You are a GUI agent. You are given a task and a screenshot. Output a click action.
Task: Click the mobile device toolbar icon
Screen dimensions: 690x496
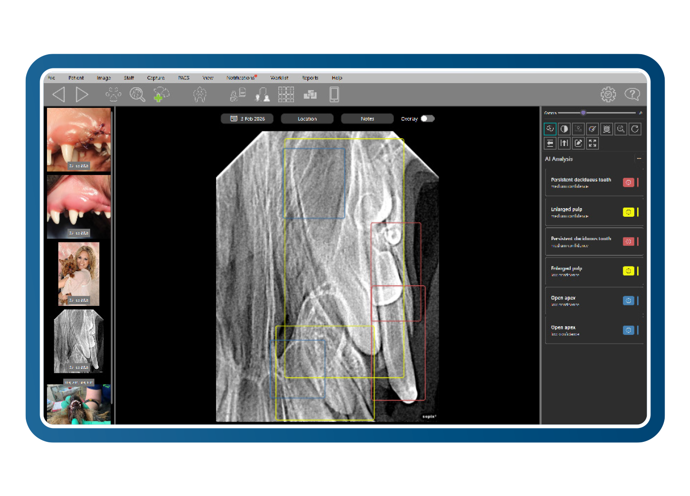[334, 95]
